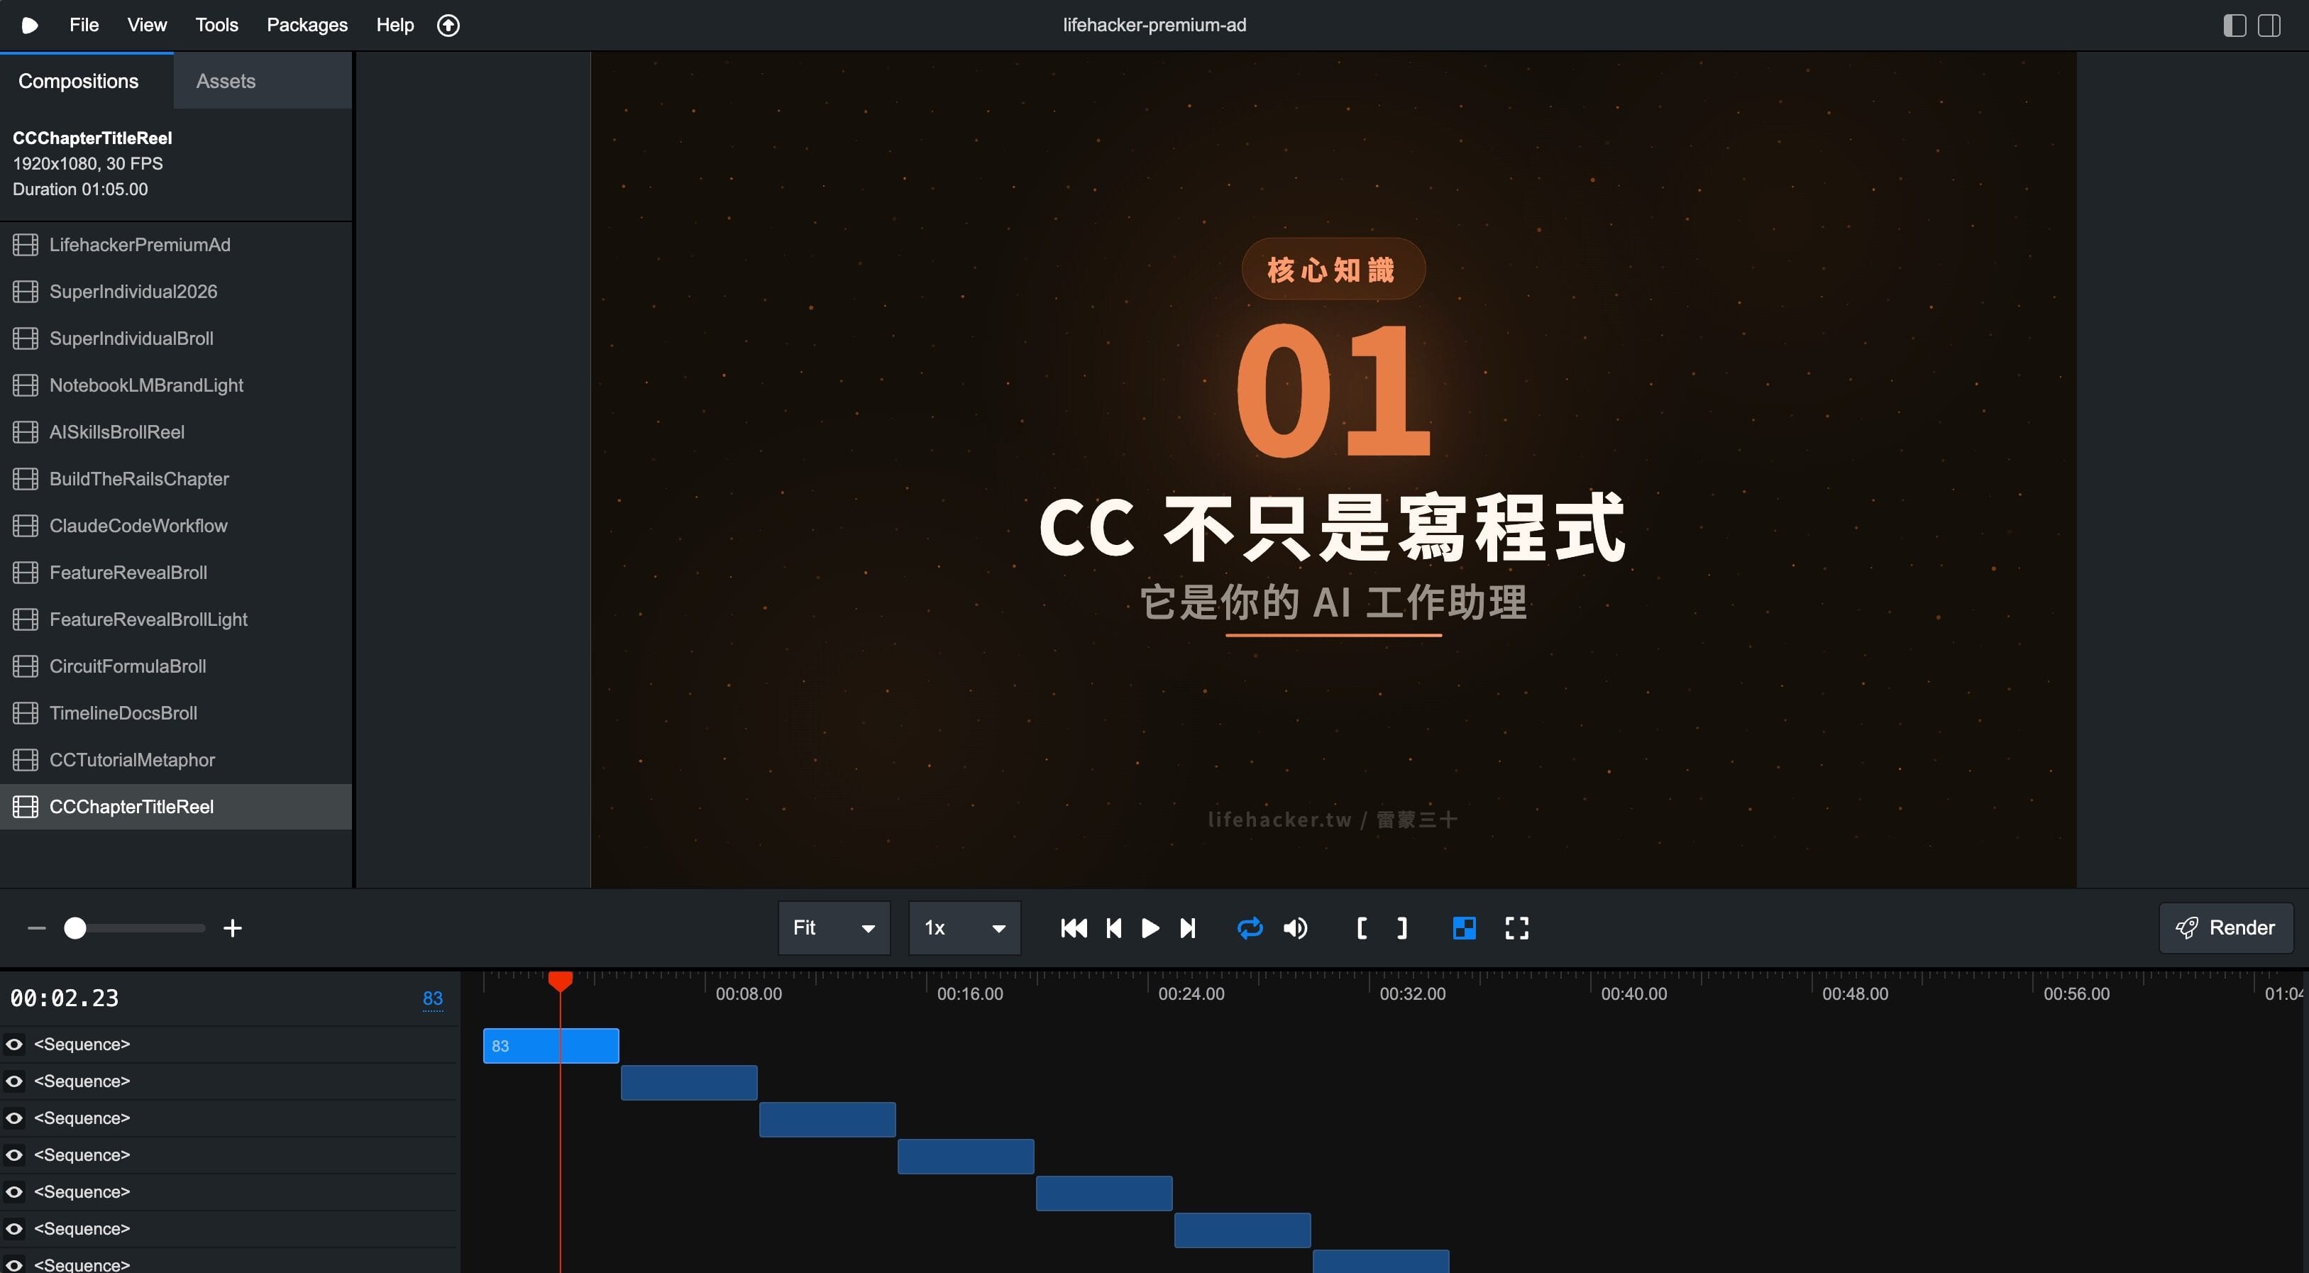Image resolution: width=2309 pixels, height=1273 pixels.
Task: Set the in-point marker bracket
Action: (x=1362, y=928)
